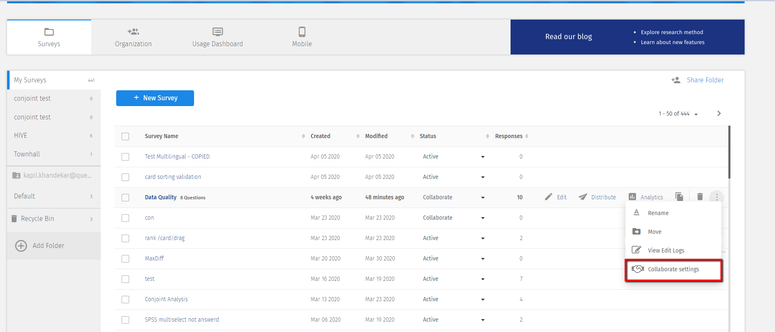
Task: Click the copy icon in Data Quality row
Action: [x=679, y=197]
